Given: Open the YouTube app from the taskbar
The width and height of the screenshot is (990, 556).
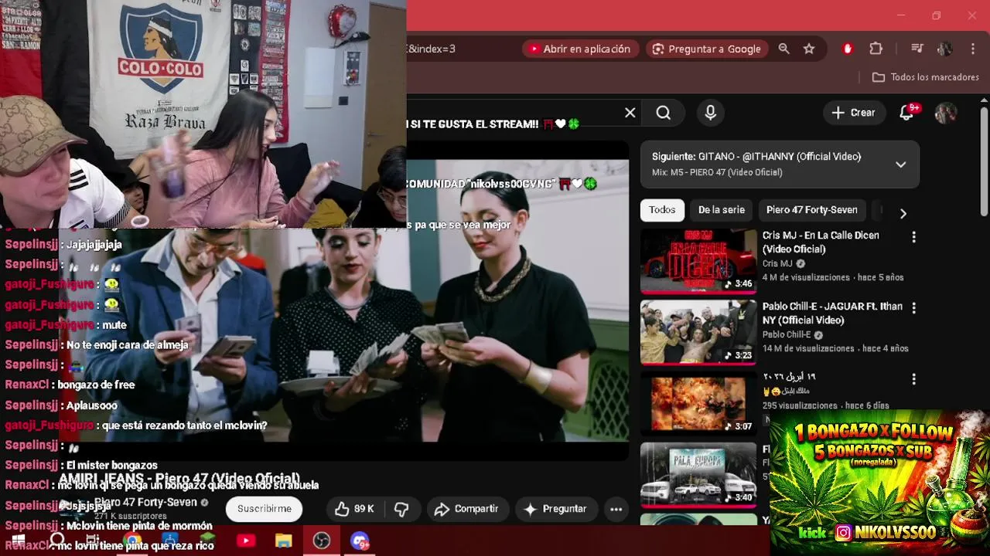Looking at the screenshot, I should click(x=246, y=541).
